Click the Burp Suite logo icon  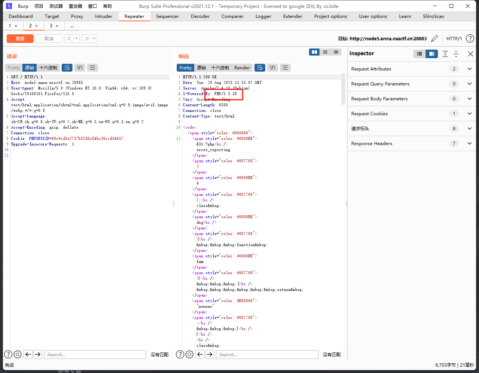9,6
